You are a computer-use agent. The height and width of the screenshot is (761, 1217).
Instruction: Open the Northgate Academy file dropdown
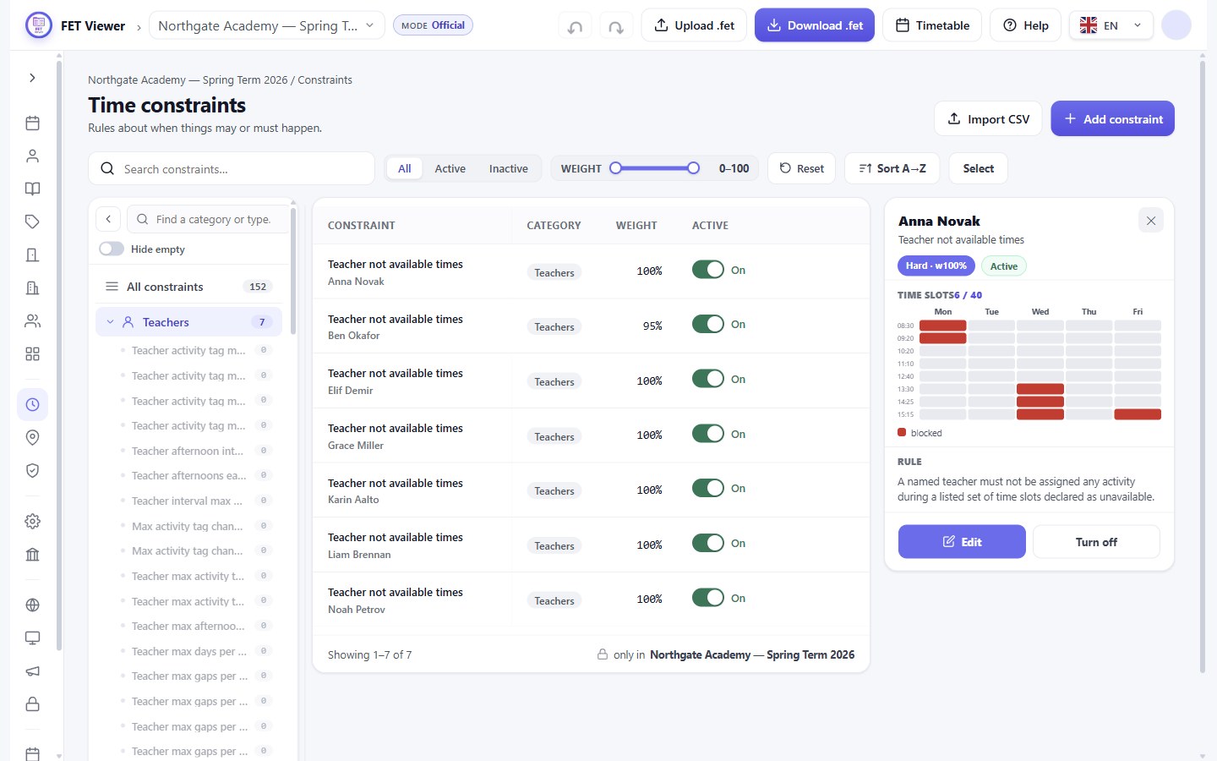click(266, 25)
